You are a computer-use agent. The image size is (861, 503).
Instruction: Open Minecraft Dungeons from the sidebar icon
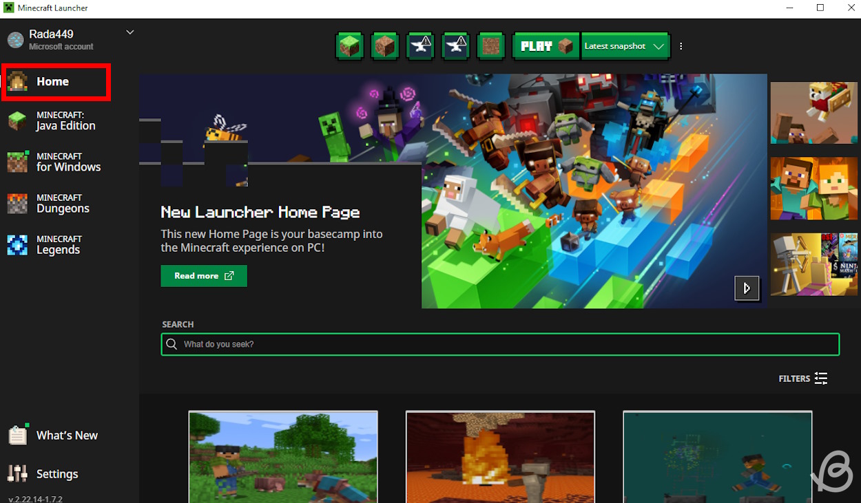tap(17, 202)
